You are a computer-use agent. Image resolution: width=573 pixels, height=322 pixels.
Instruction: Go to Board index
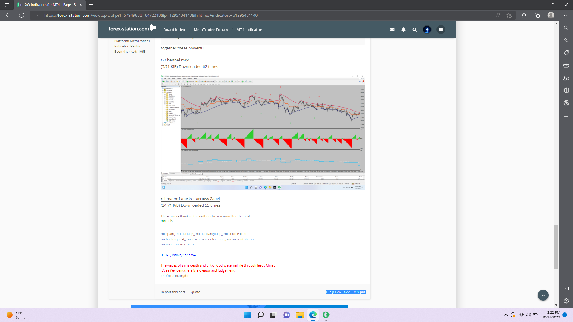click(174, 30)
